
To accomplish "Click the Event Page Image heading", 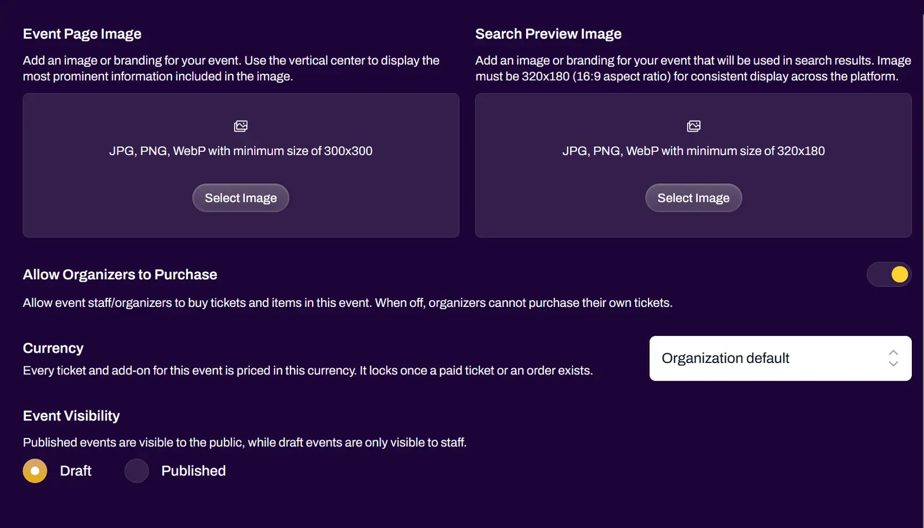I will click(x=82, y=34).
